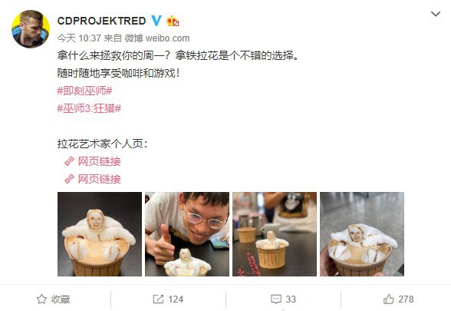451x311 pixels.
Task: Open the first 网页链接 text link
Action: 99,161
